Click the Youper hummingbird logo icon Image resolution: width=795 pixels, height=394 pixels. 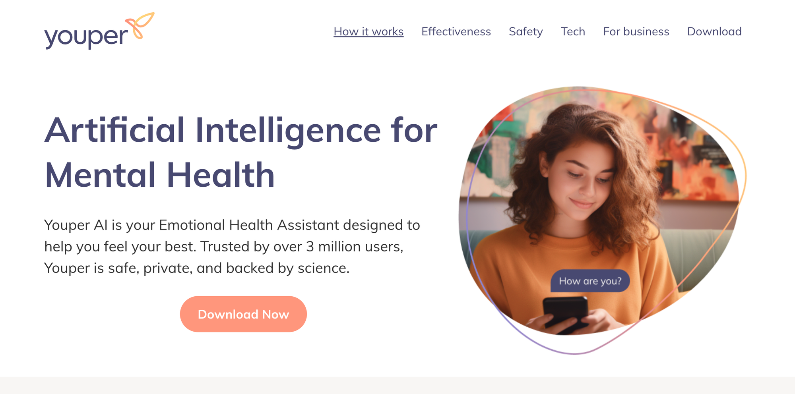(140, 25)
